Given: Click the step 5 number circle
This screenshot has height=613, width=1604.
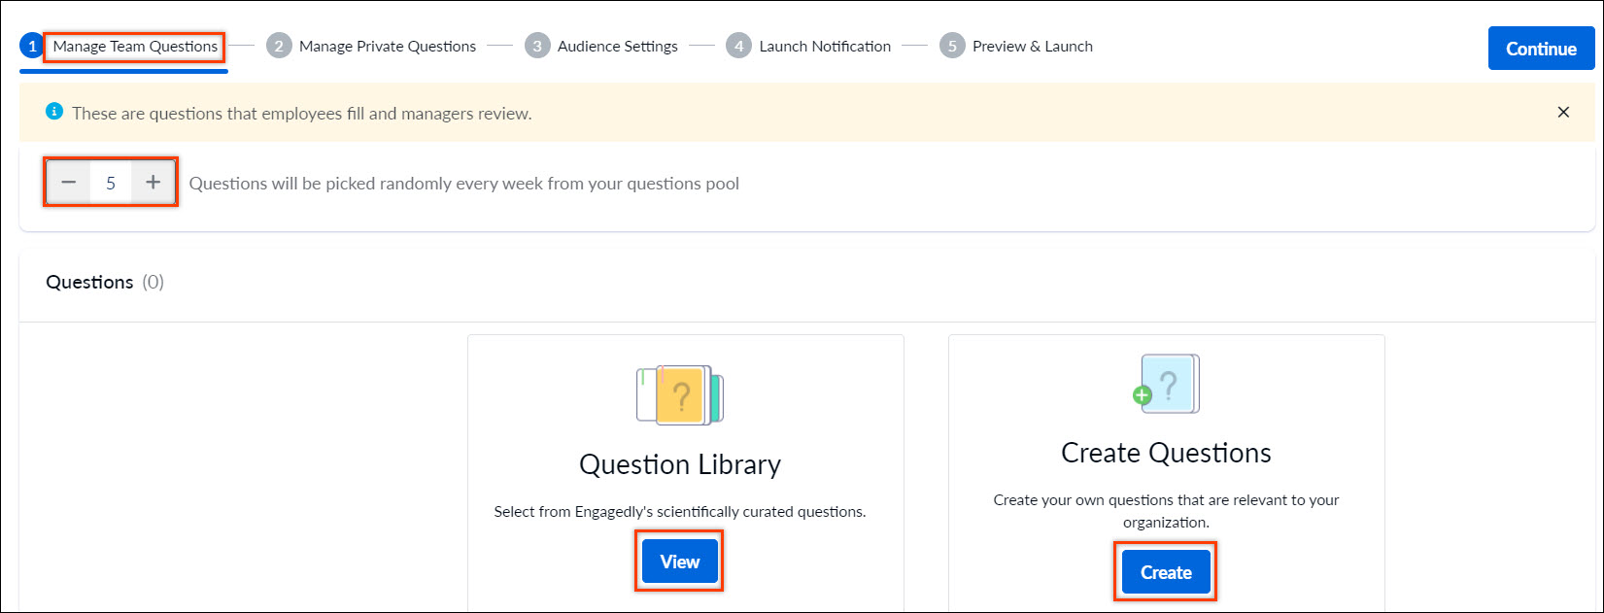Looking at the screenshot, I should pos(952,47).
